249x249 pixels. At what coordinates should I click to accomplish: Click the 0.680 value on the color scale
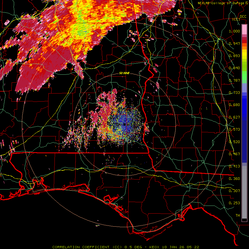click(234, 105)
